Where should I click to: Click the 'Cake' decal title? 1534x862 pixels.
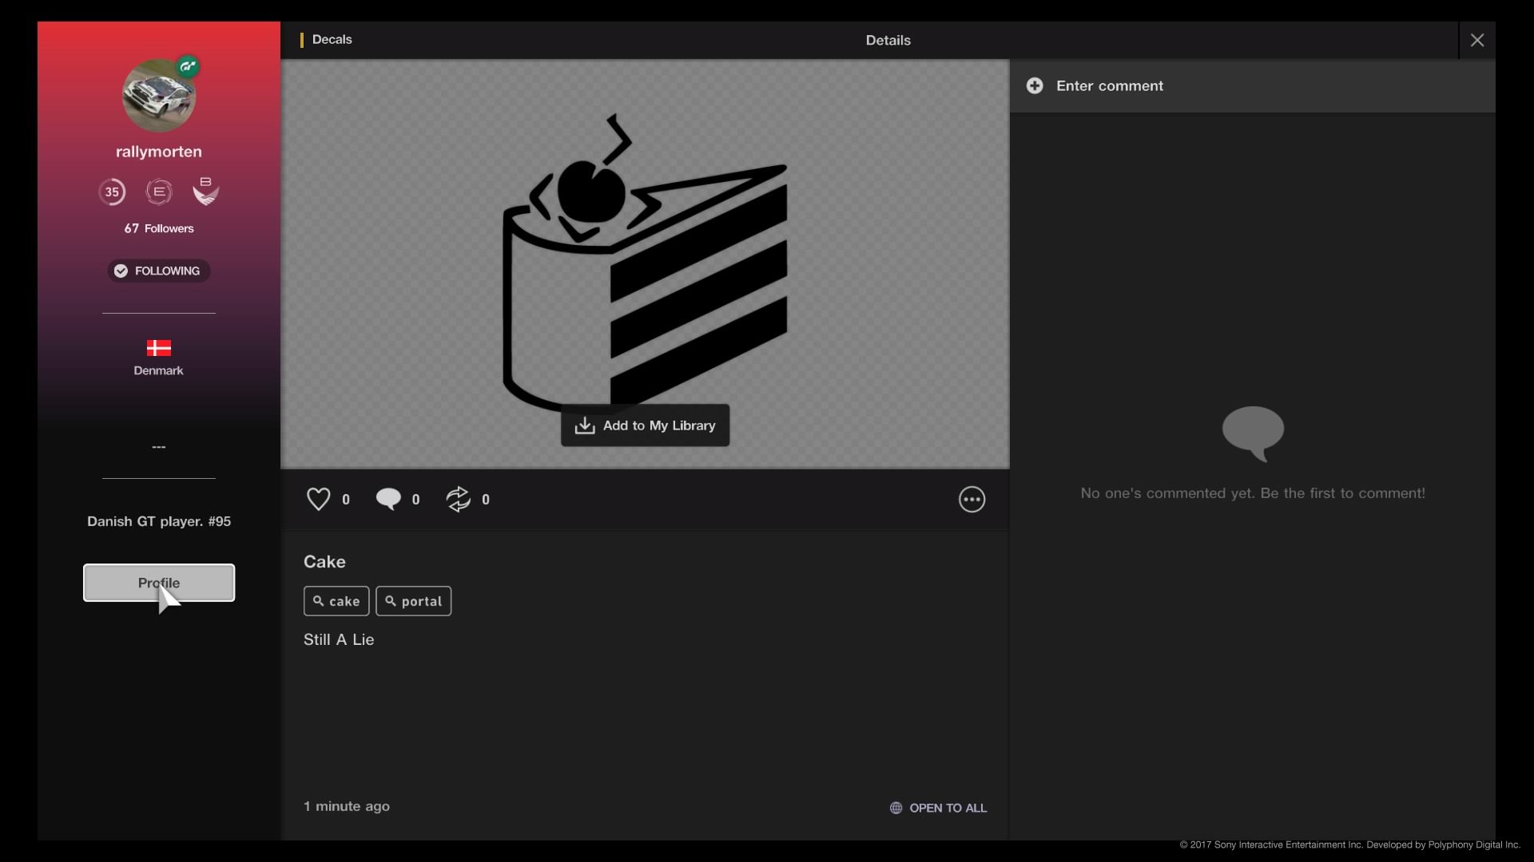pos(324,562)
